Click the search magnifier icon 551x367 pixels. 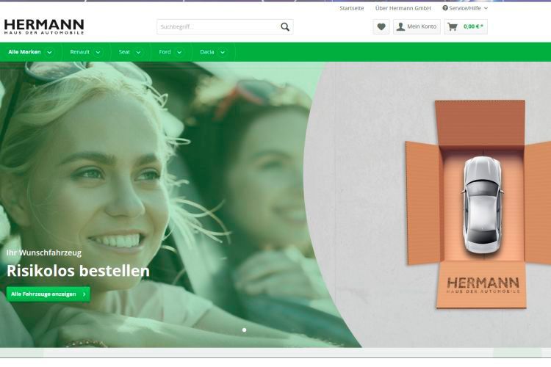coord(285,26)
